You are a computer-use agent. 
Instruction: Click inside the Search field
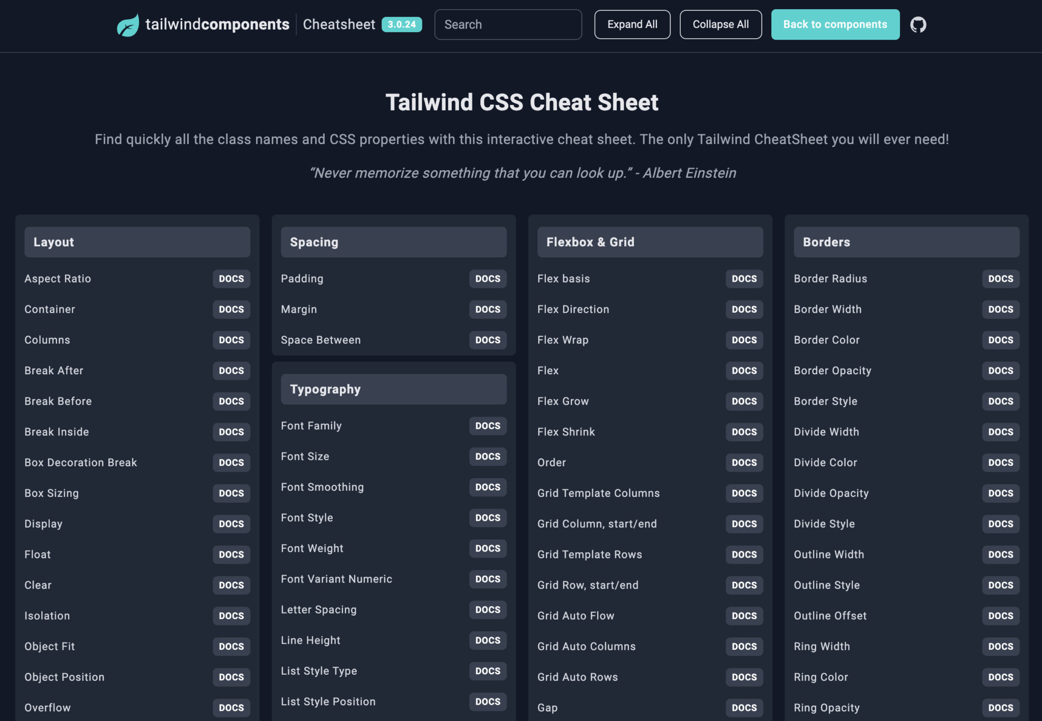click(x=508, y=24)
